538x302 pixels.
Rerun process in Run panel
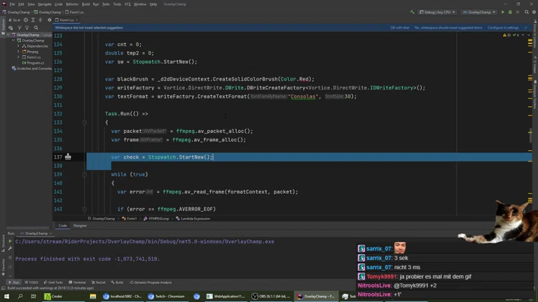(x=10, y=241)
